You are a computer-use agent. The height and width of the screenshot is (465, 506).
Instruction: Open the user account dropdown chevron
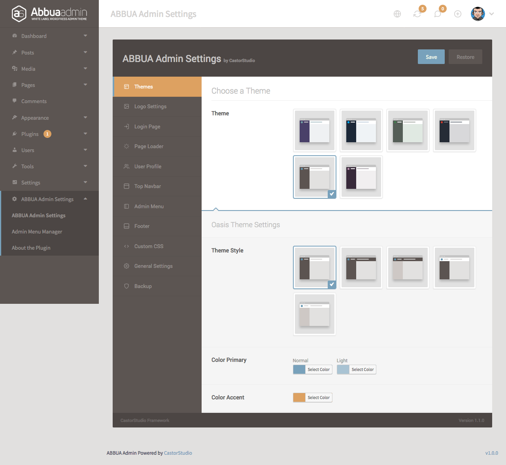pyautogui.click(x=491, y=14)
